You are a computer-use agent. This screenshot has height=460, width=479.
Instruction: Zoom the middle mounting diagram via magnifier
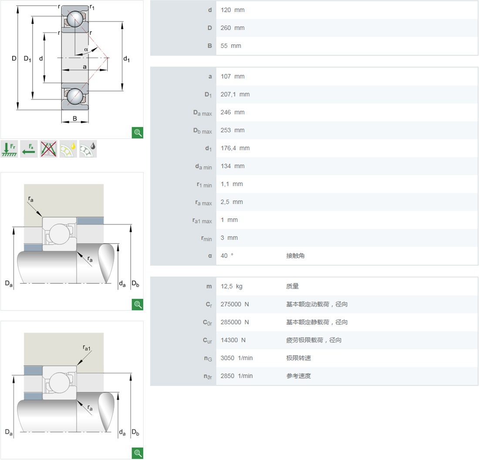[138, 305]
